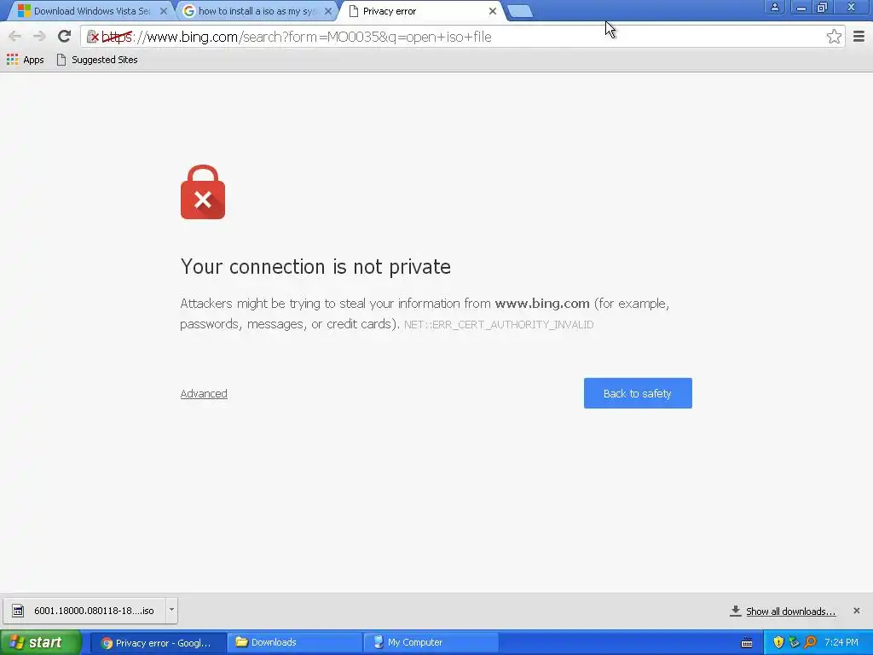Switch to how to install a iso tab
The image size is (873, 655).
(x=256, y=11)
